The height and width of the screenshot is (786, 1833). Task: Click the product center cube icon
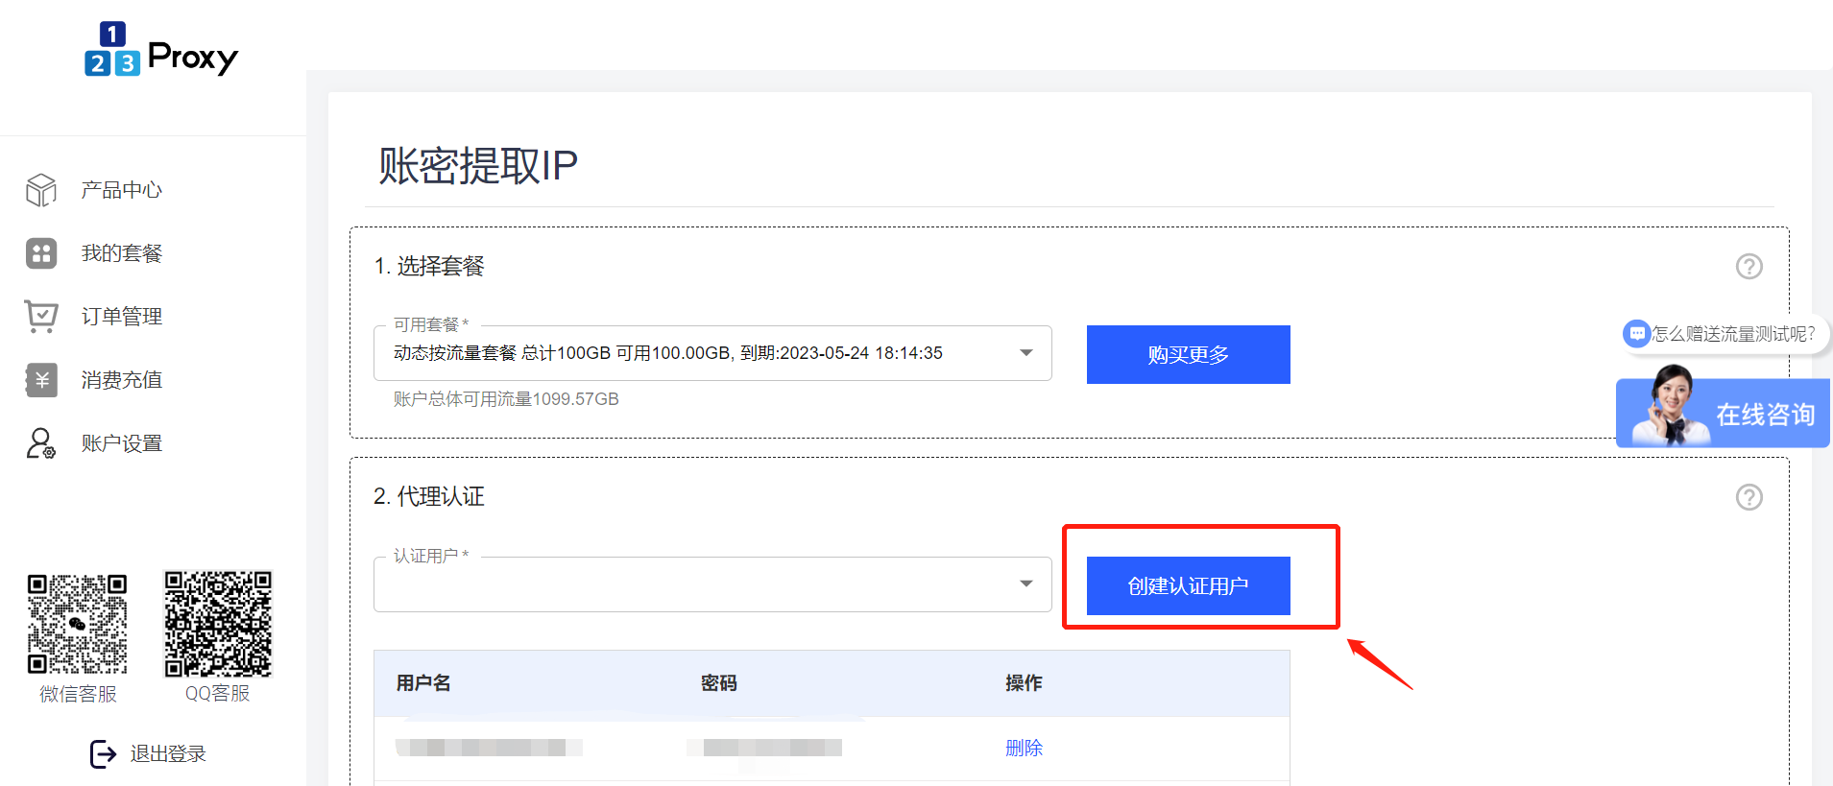pos(41,190)
